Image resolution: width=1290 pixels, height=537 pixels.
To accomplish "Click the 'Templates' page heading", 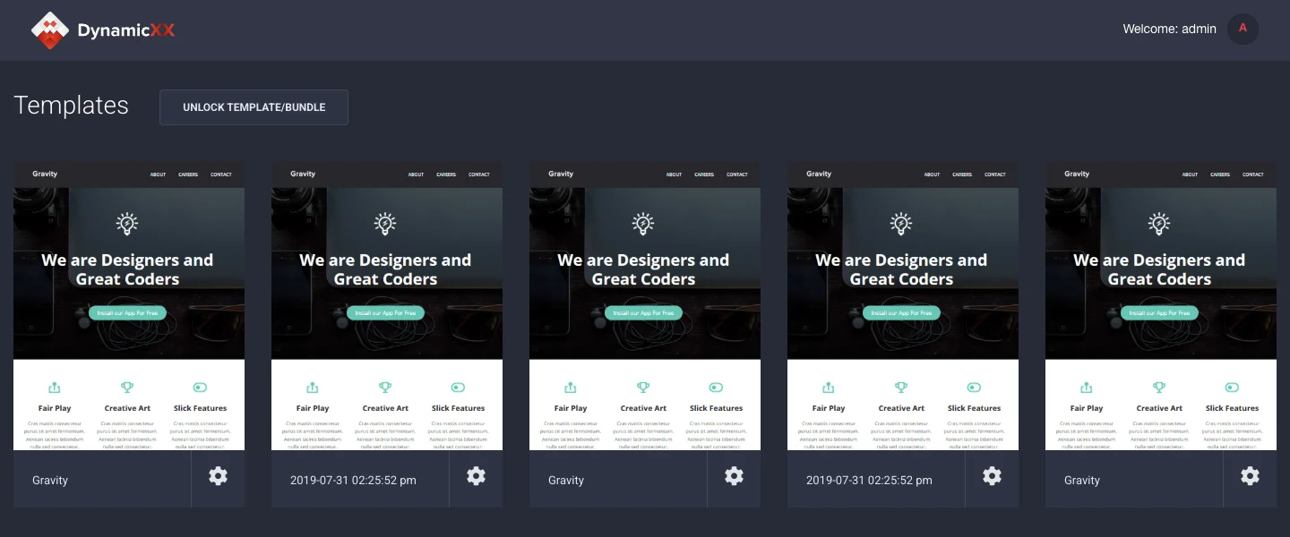I will (x=72, y=106).
